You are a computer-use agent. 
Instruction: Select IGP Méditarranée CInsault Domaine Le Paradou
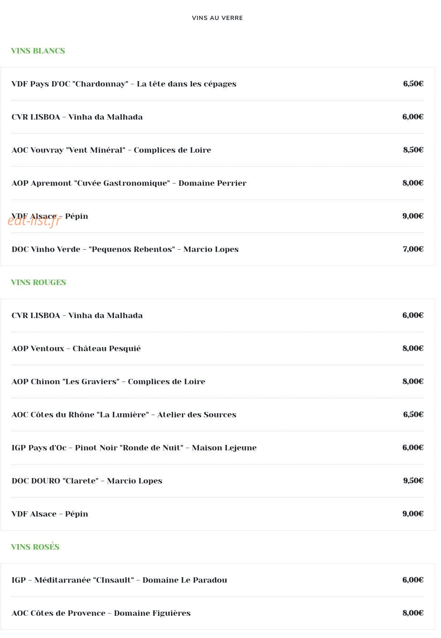click(217, 580)
